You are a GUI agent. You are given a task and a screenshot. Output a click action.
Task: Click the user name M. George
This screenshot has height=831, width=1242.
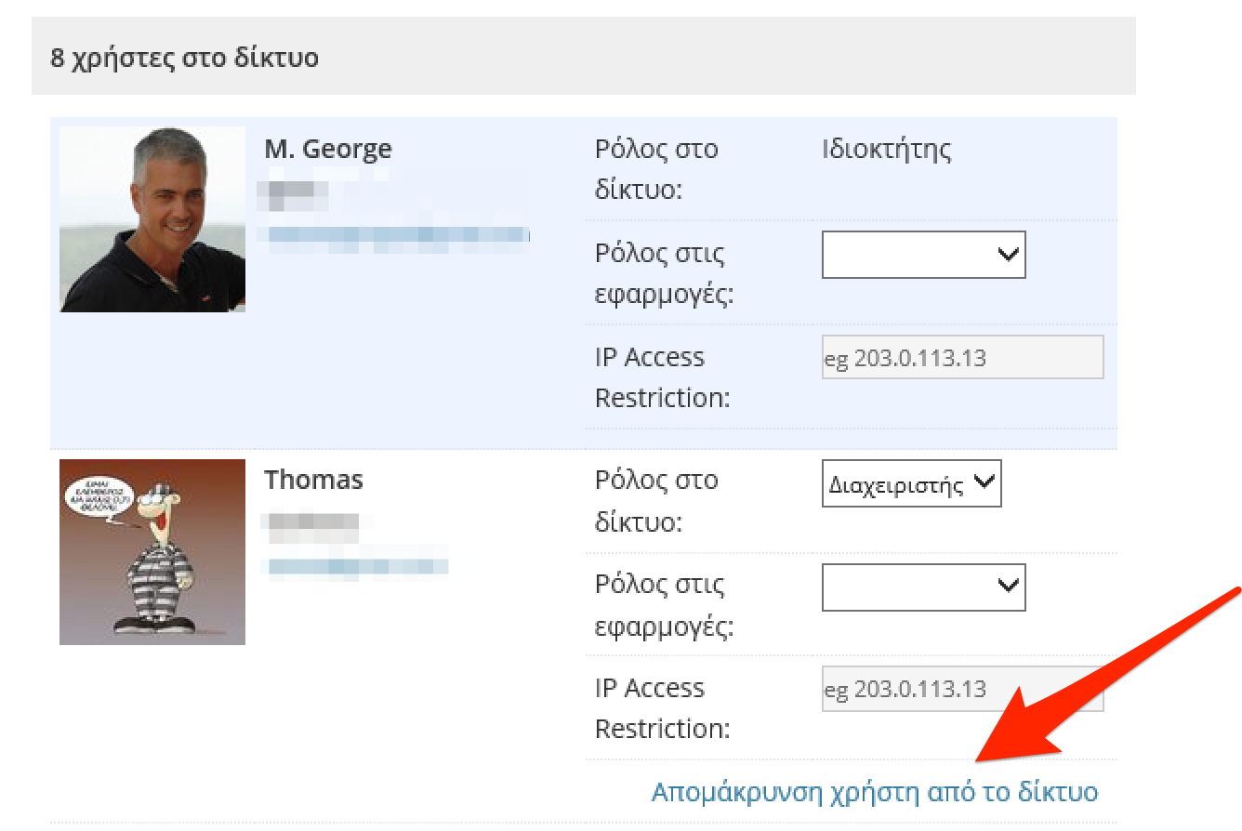pyautogui.click(x=328, y=148)
